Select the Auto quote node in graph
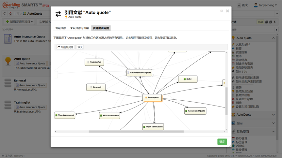 click(x=152, y=97)
